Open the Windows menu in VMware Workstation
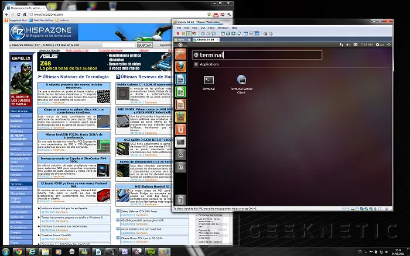Viewport: 410px width, 256px height. click(x=223, y=28)
